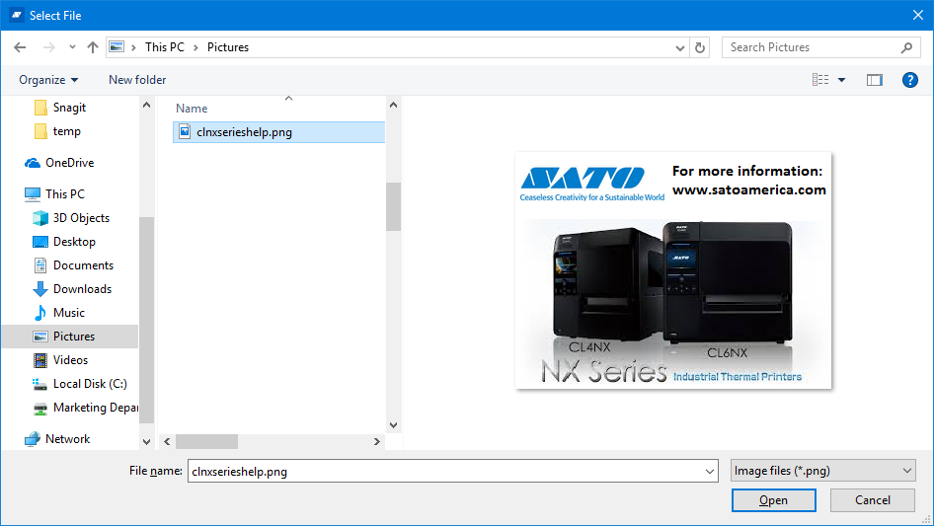Click the Cancel button
Viewport: 934px width, 526px height.
[x=873, y=500]
